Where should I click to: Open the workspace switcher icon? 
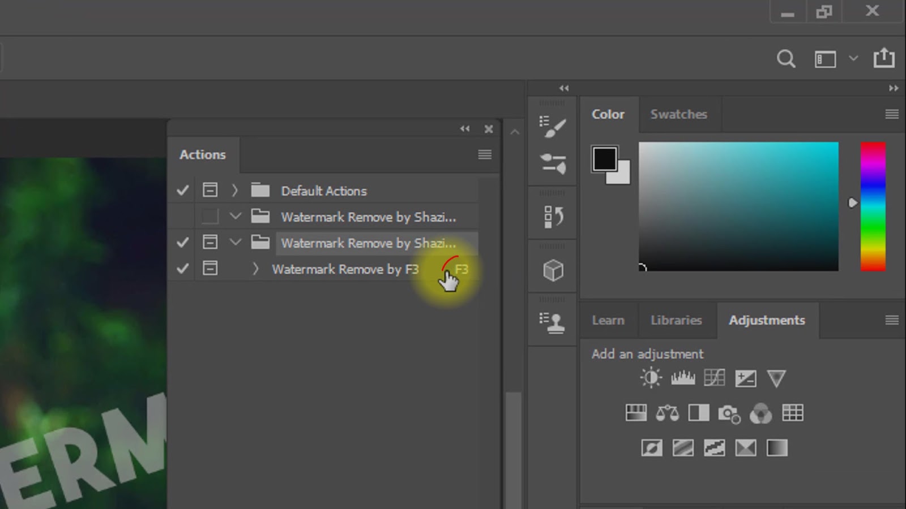825,59
